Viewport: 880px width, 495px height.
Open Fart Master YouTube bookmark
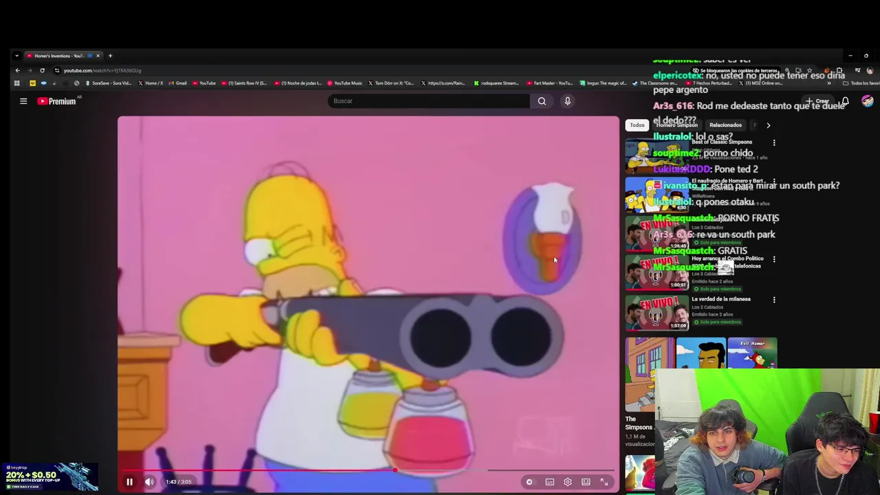point(550,83)
